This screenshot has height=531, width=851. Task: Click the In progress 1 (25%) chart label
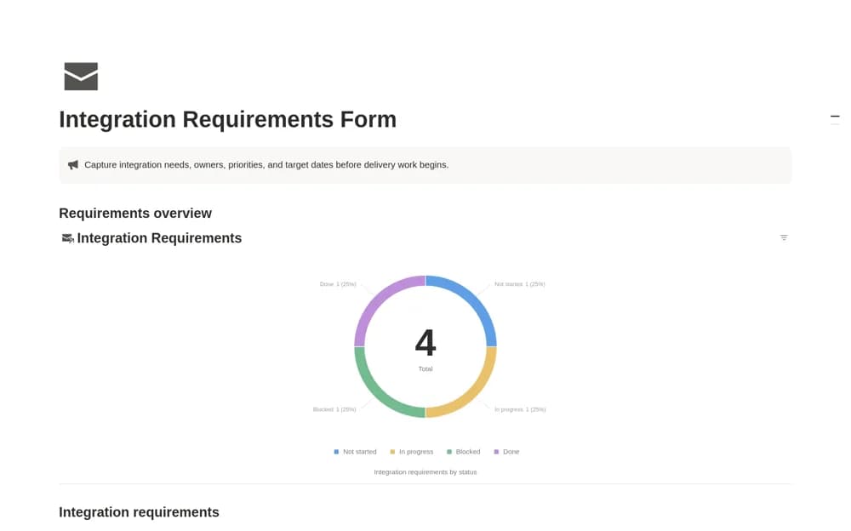[520, 409]
